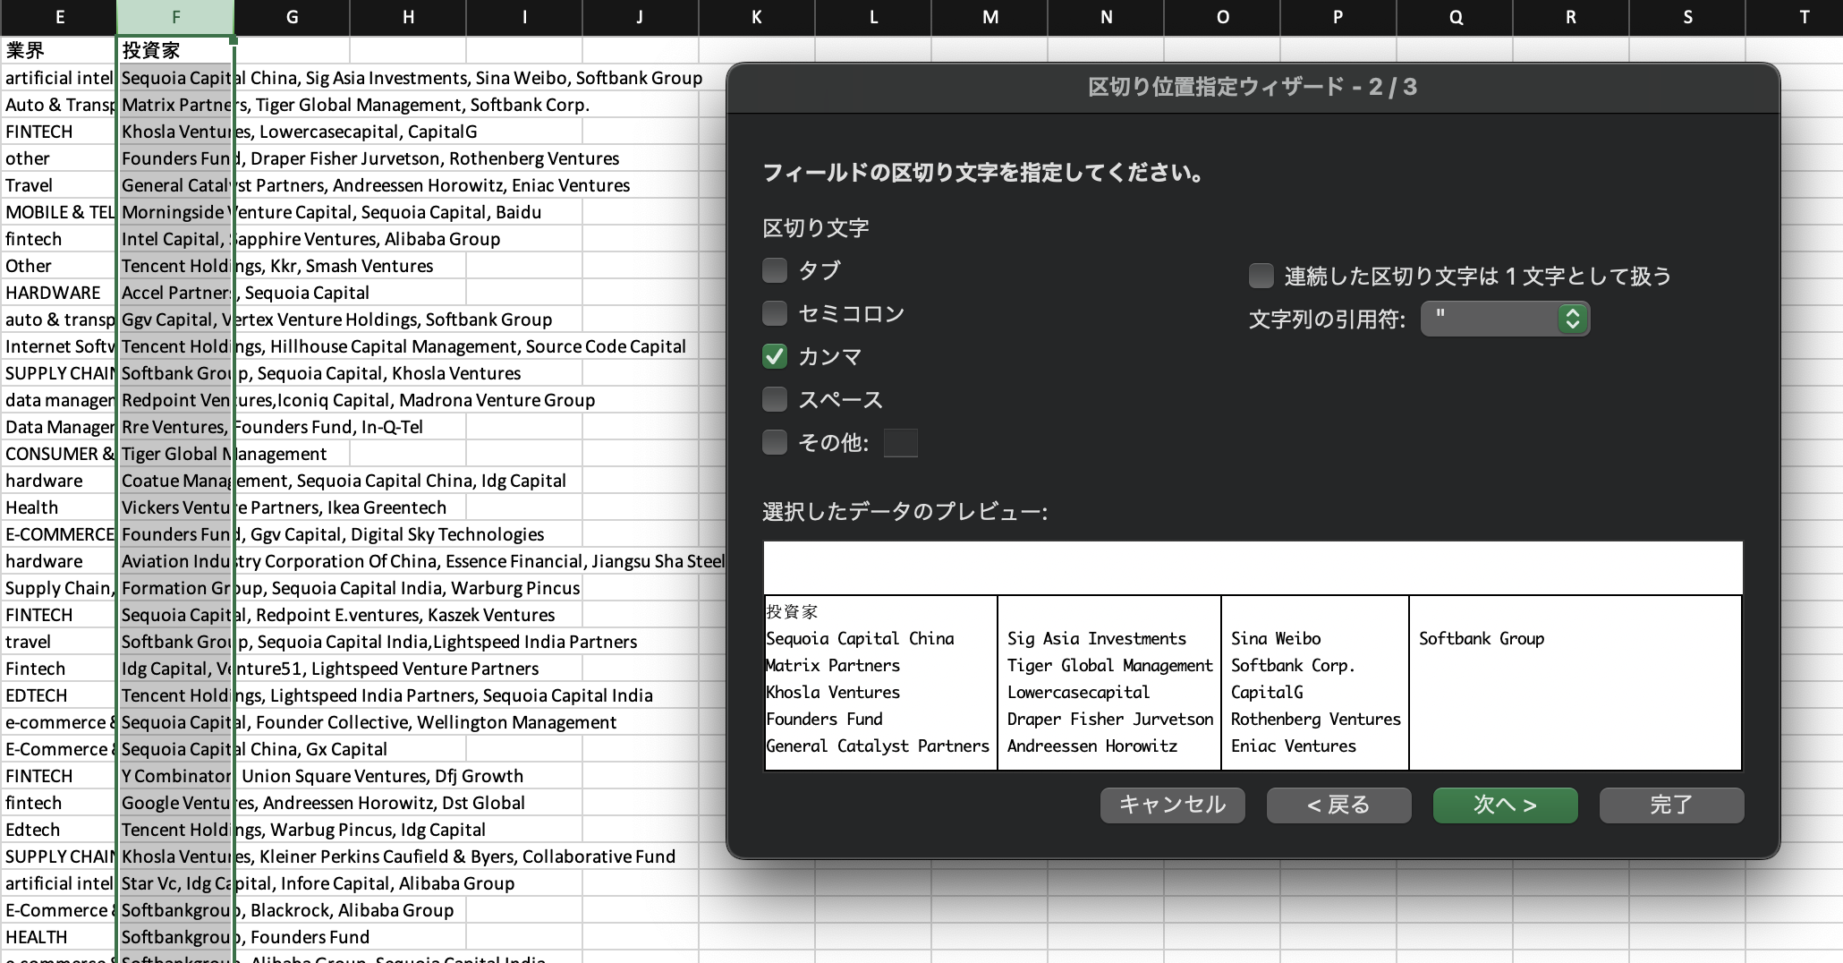Select cell reading Tiger Global Management only
This screenshot has width=1843, height=963.
[175, 454]
